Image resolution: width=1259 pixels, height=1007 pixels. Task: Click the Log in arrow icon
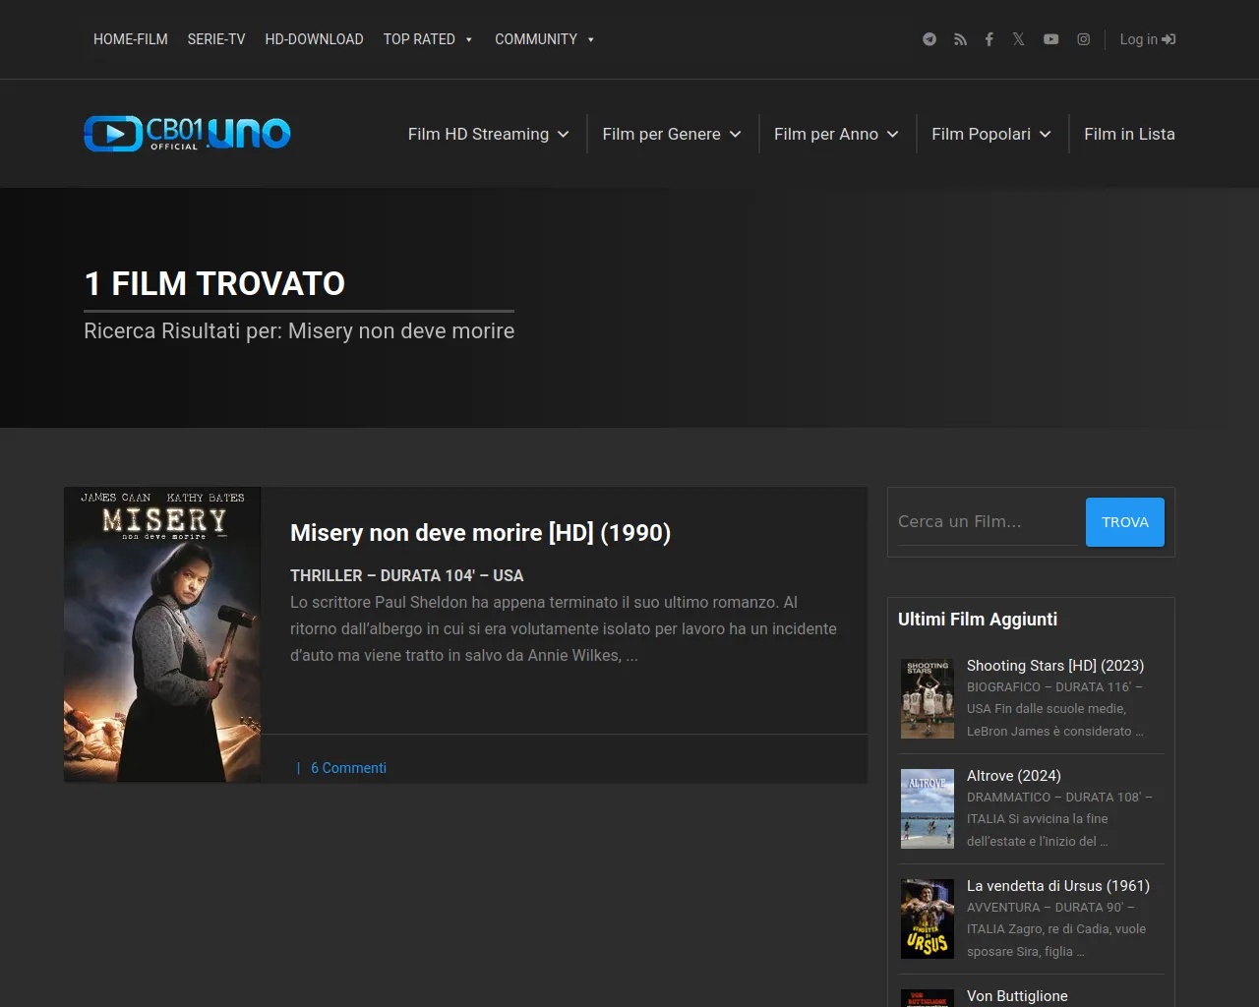pos(1169,39)
